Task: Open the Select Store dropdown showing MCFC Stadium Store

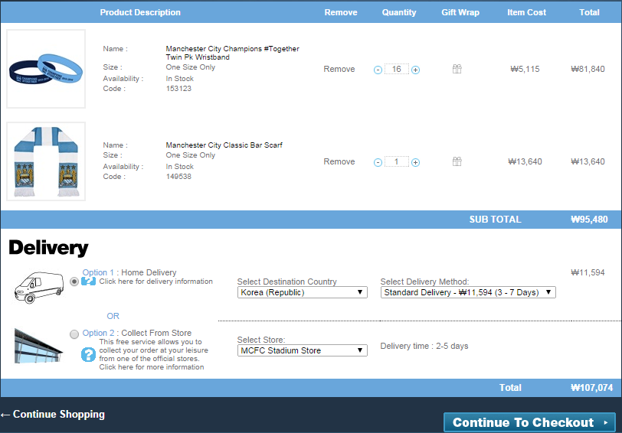Action: point(303,350)
